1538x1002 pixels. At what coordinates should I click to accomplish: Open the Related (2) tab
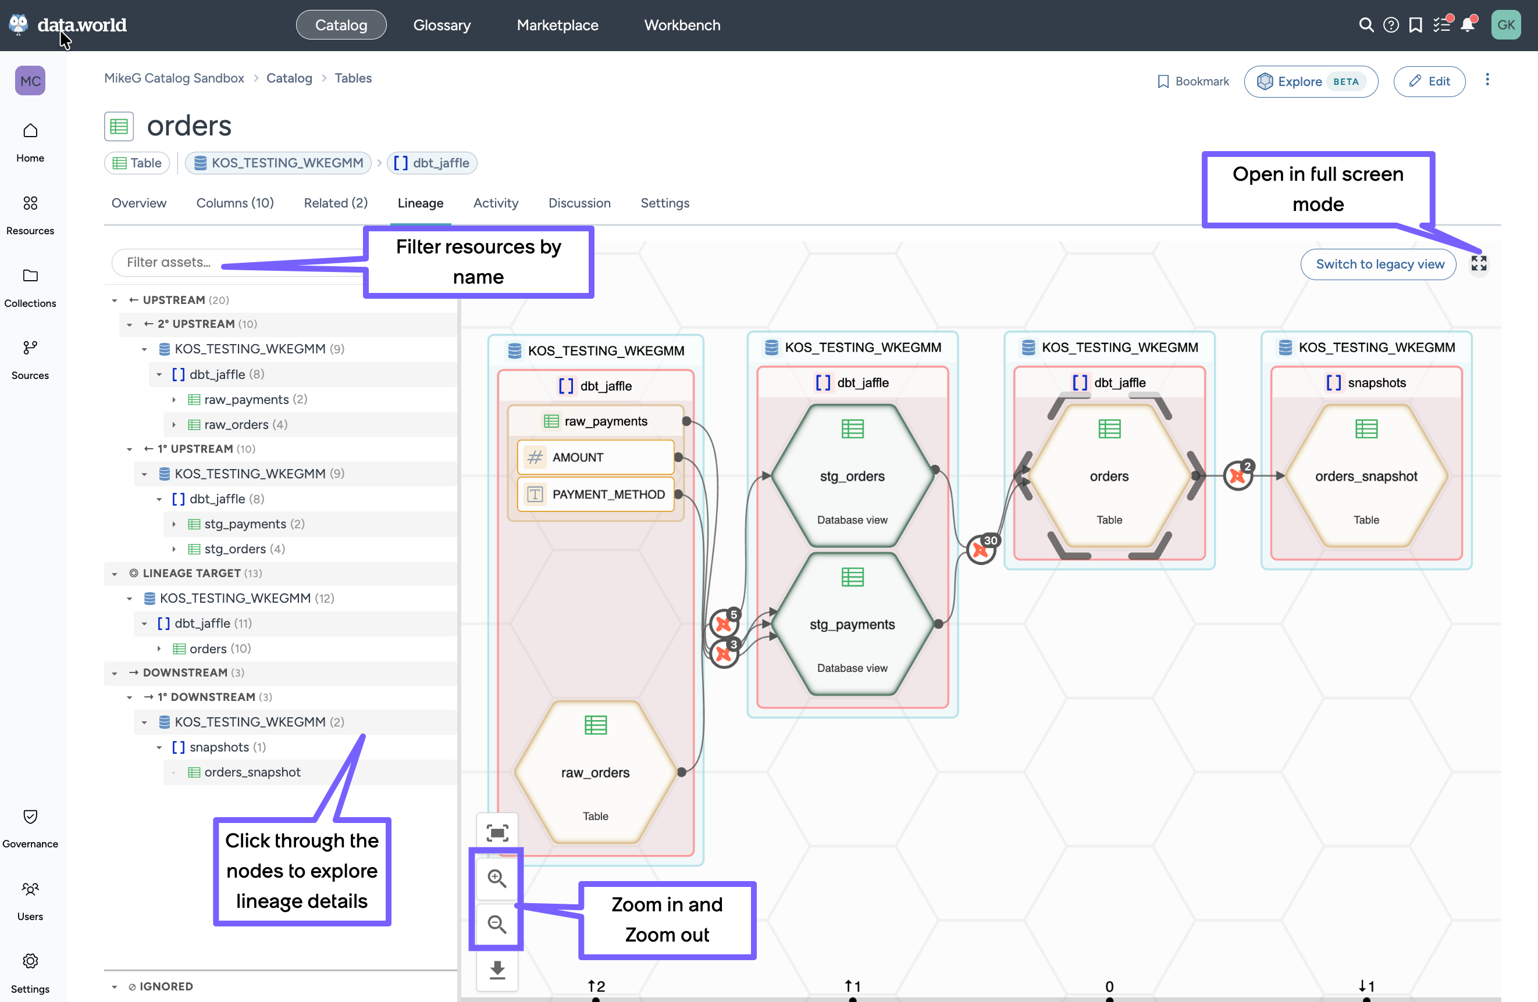coord(336,203)
